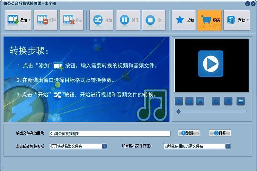Click the 转换步骤 instruction banner
This screenshot has width=257, height=171.
tap(86, 79)
